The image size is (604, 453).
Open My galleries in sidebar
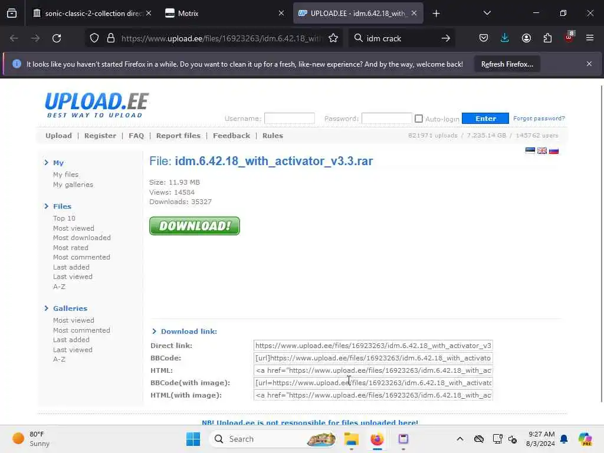73,185
